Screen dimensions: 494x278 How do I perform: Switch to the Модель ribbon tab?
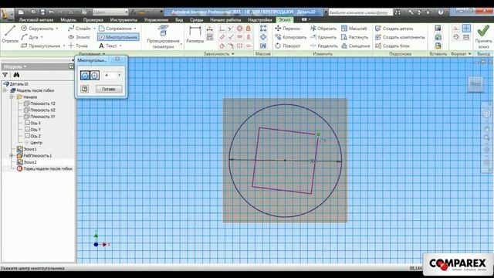[69, 20]
